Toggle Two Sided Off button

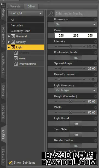(x=76, y=135)
